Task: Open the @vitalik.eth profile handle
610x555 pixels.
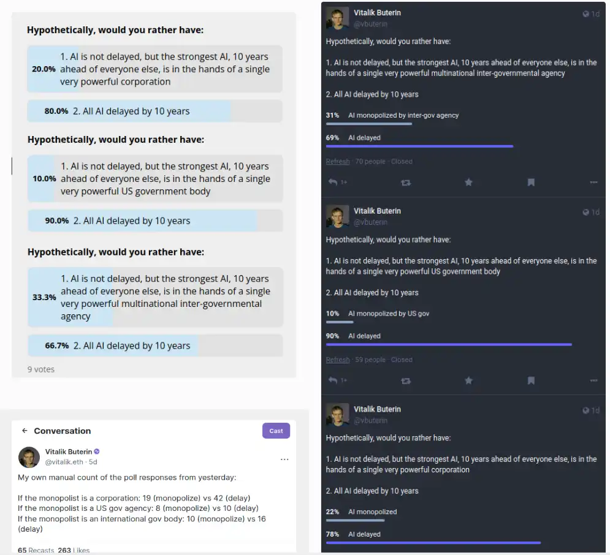Action: pyautogui.click(x=64, y=462)
